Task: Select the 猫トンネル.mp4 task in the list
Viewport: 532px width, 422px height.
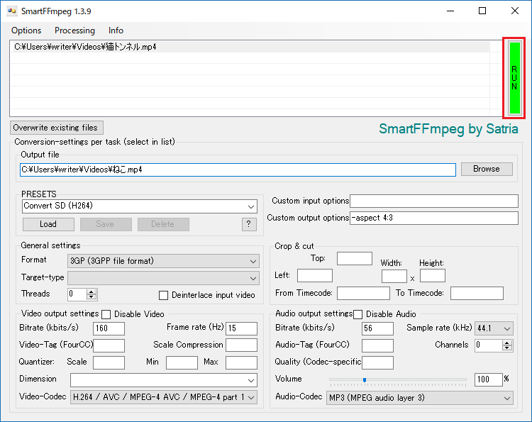Action: pyautogui.click(x=250, y=47)
